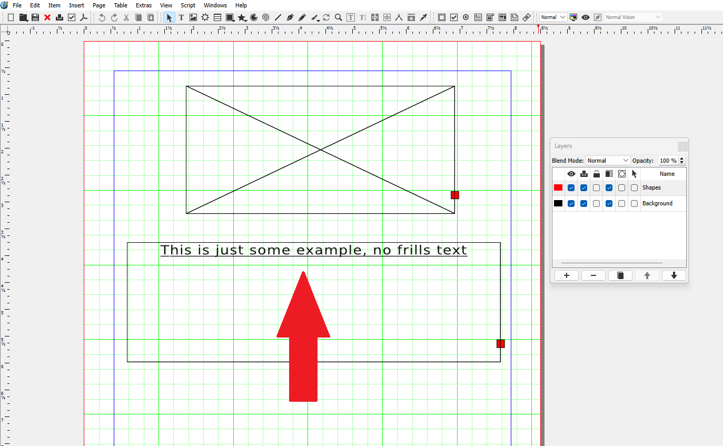The height and width of the screenshot is (446, 723).
Task: Open the calligraphic line tool dropdown
Action: click(319, 20)
